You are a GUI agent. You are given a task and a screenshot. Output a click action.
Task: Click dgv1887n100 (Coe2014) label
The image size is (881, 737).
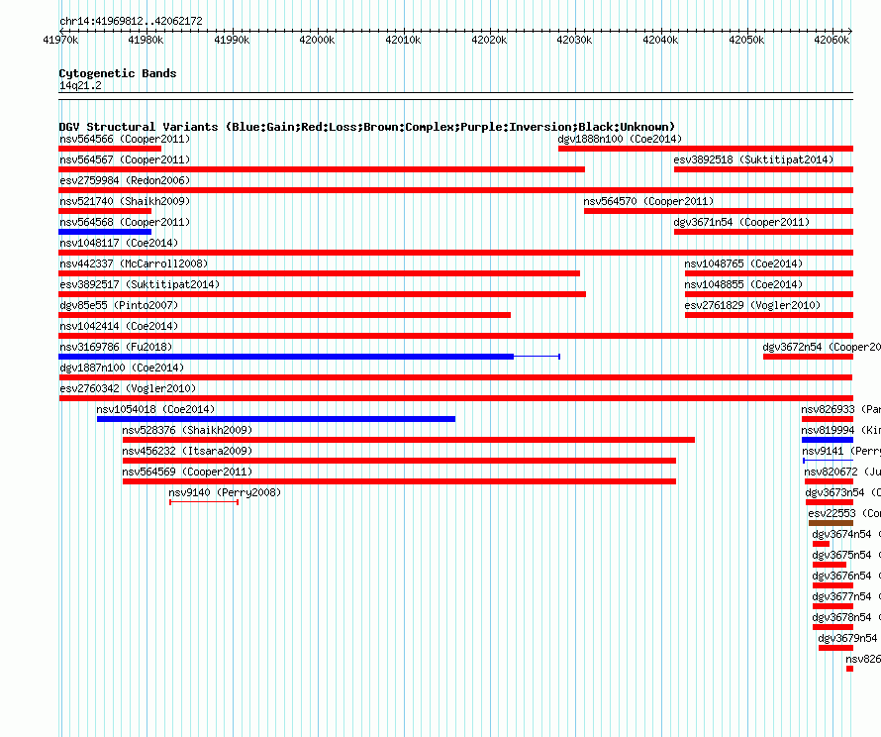pos(122,368)
